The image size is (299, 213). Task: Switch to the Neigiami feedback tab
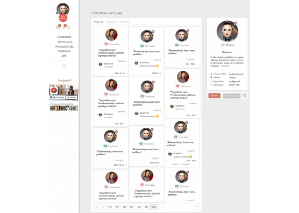click(x=124, y=22)
